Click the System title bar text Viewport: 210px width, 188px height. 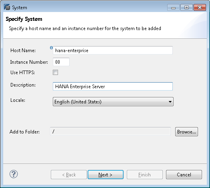point(20,8)
